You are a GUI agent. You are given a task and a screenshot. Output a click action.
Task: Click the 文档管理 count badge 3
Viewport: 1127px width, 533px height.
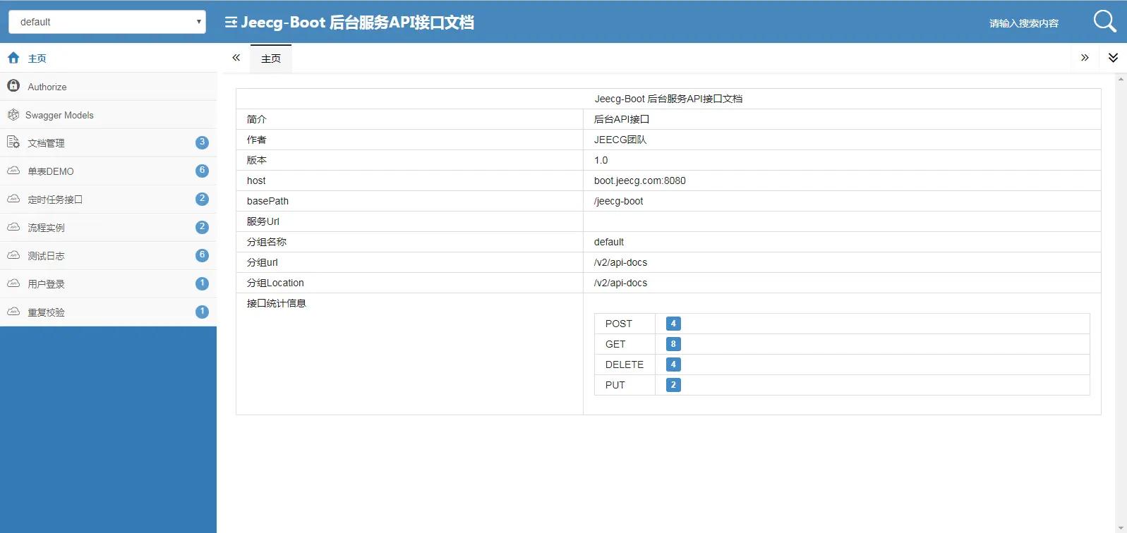click(x=202, y=142)
